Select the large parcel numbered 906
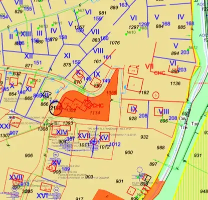Image resolution: width=208 pixels, height=200 pixels. 29,155
